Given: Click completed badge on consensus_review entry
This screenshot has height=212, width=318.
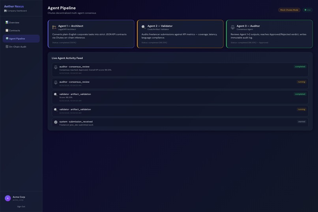Looking at the screenshot, I should [x=300, y=67].
